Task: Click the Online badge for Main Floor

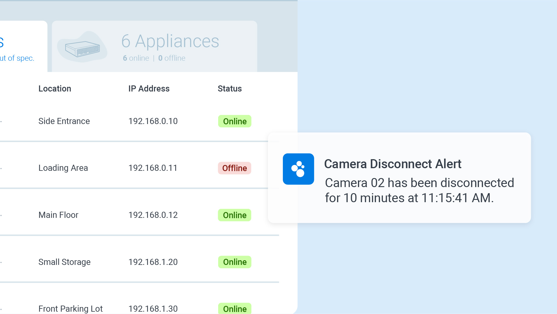Action: (235, 215)
